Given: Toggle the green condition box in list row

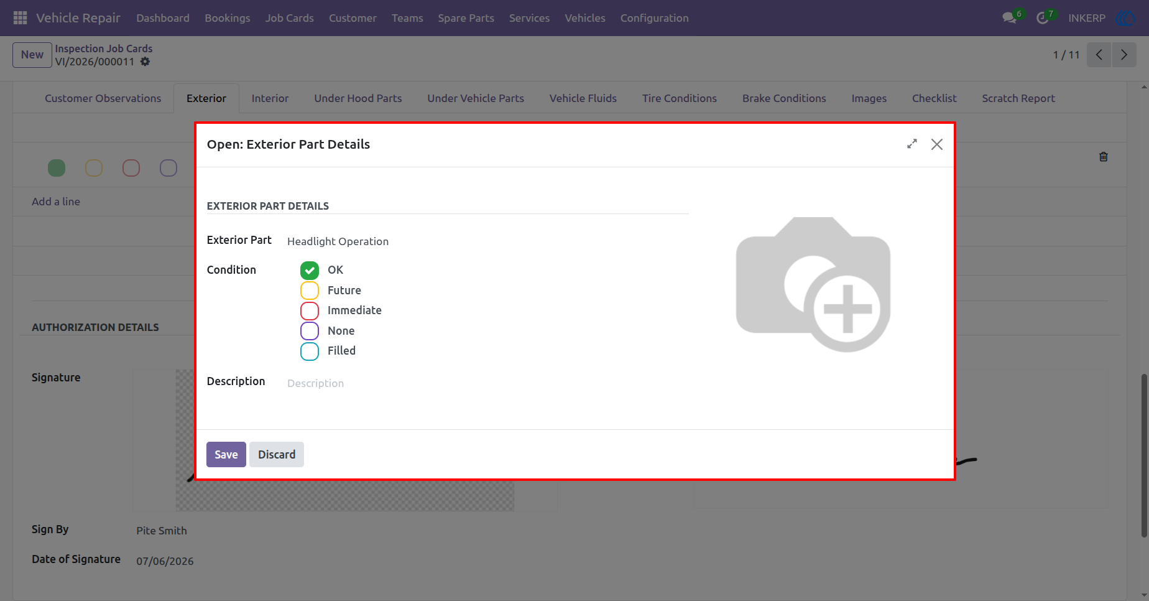Looking at the screenshot, I should (57, 168).
